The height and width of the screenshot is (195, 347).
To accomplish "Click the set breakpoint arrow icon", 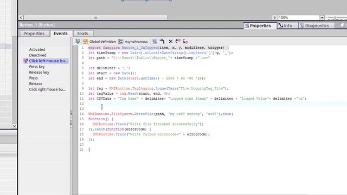I will 178,41.
